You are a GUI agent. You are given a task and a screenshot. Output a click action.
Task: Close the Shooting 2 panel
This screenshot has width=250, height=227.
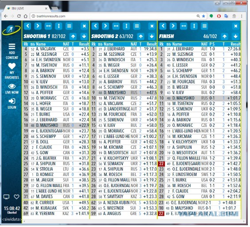[152, 26]
